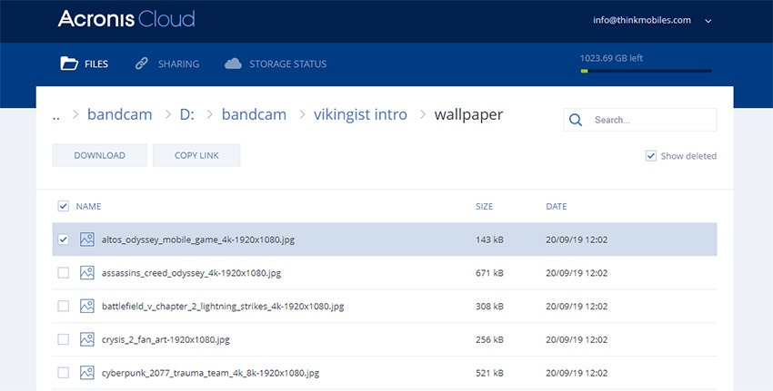Go up via the '..' breadcrumb

pyautogui.click(x=56, y=114)
